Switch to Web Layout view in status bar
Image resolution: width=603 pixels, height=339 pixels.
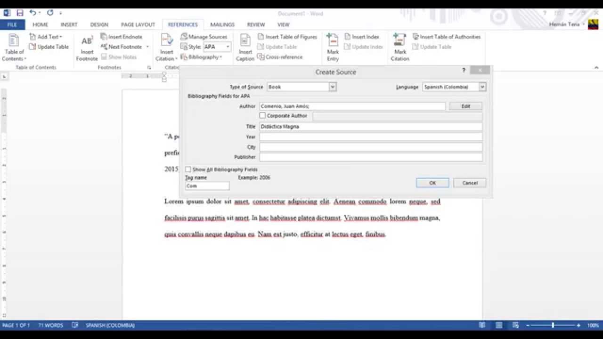coord(515,325)
